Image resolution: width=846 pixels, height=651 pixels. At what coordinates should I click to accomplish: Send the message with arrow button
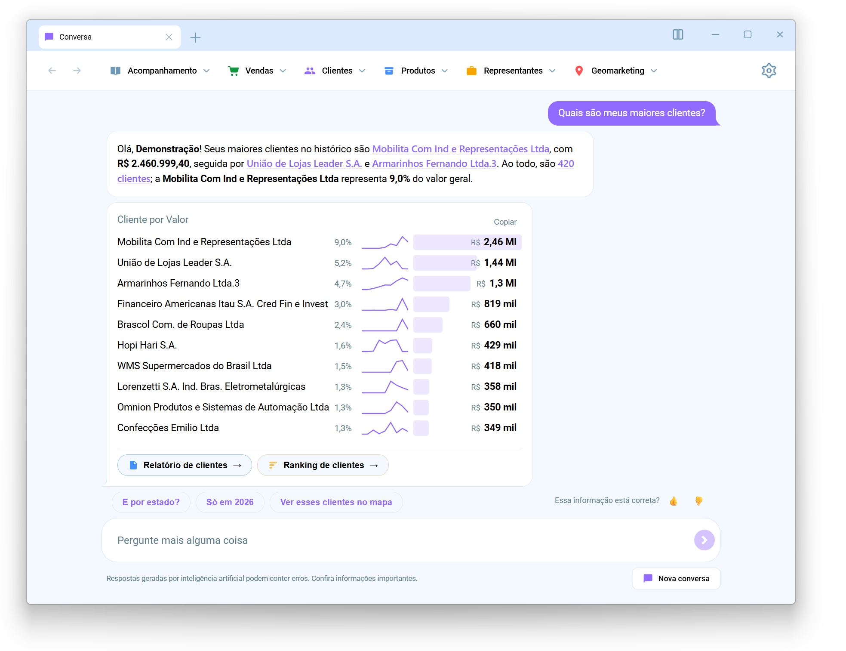click(704, 540)
